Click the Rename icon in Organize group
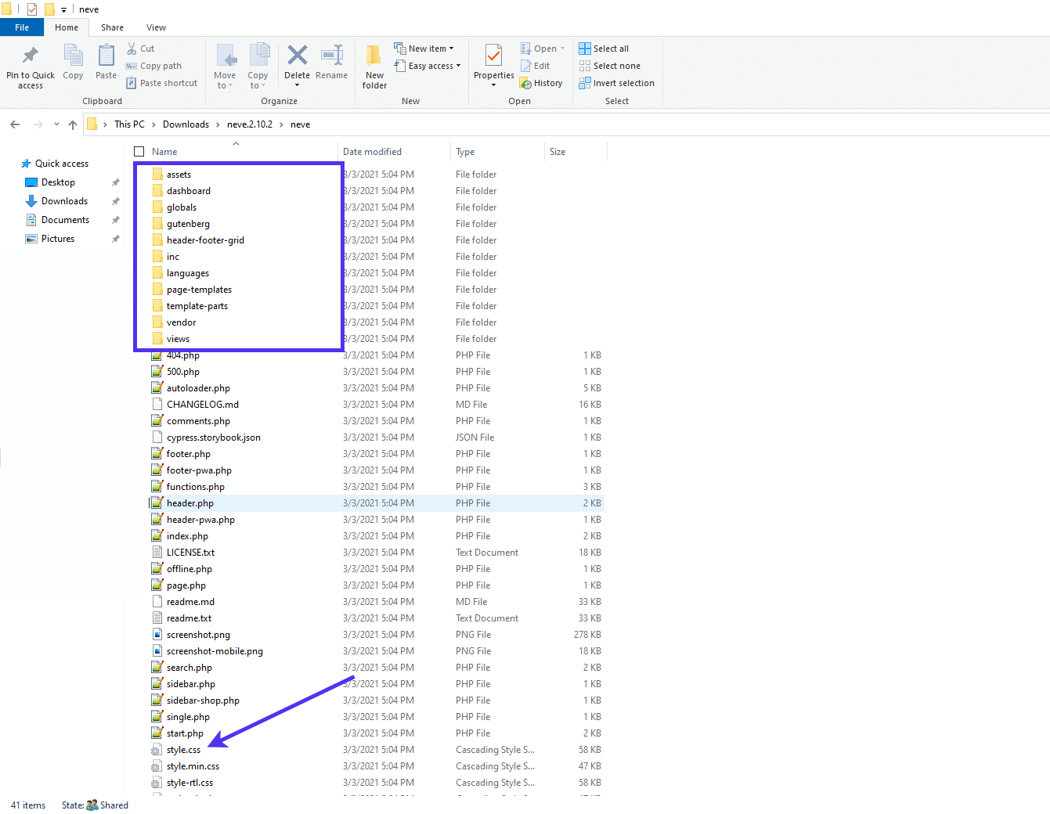 [332, 56]
